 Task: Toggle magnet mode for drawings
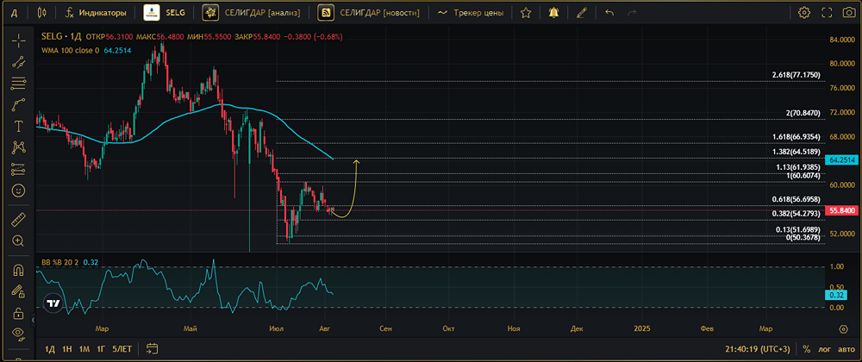(18, 271)
